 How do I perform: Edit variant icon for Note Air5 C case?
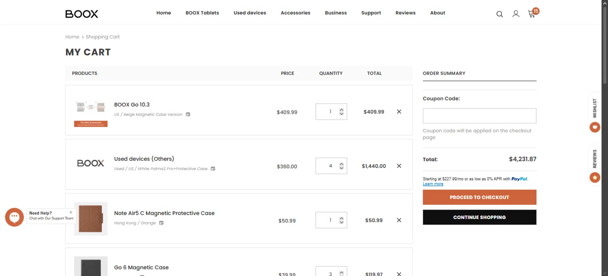161,223
